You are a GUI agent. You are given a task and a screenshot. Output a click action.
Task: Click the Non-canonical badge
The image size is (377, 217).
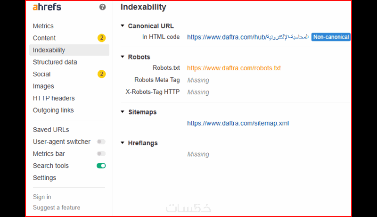[x=331, y=37]
